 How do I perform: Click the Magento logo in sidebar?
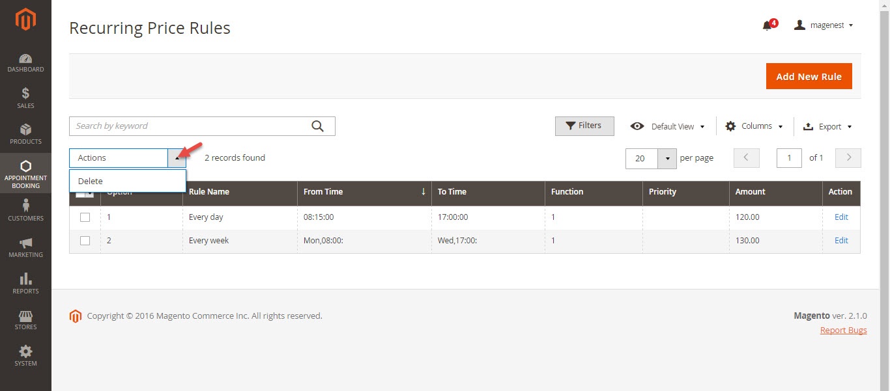pyautogui.click(x=25, y=21)
